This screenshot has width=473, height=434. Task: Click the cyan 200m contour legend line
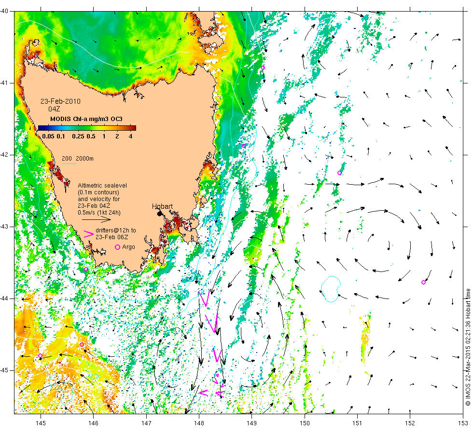[x=69, y=163]
